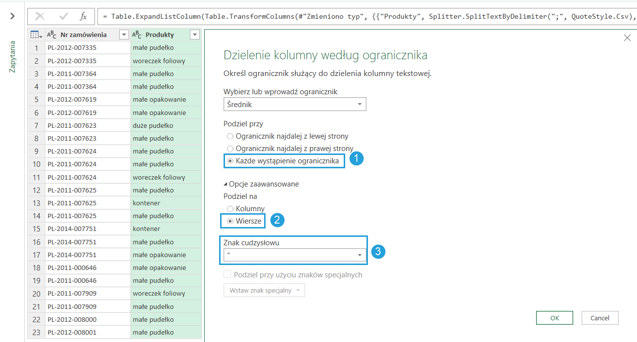Expand the Zapytania queries pane chevron
This screenshot has height=342, width=637.
pos(12,16)
